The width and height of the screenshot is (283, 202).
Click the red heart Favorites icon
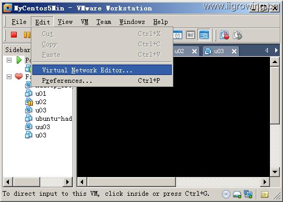[19, 77]
